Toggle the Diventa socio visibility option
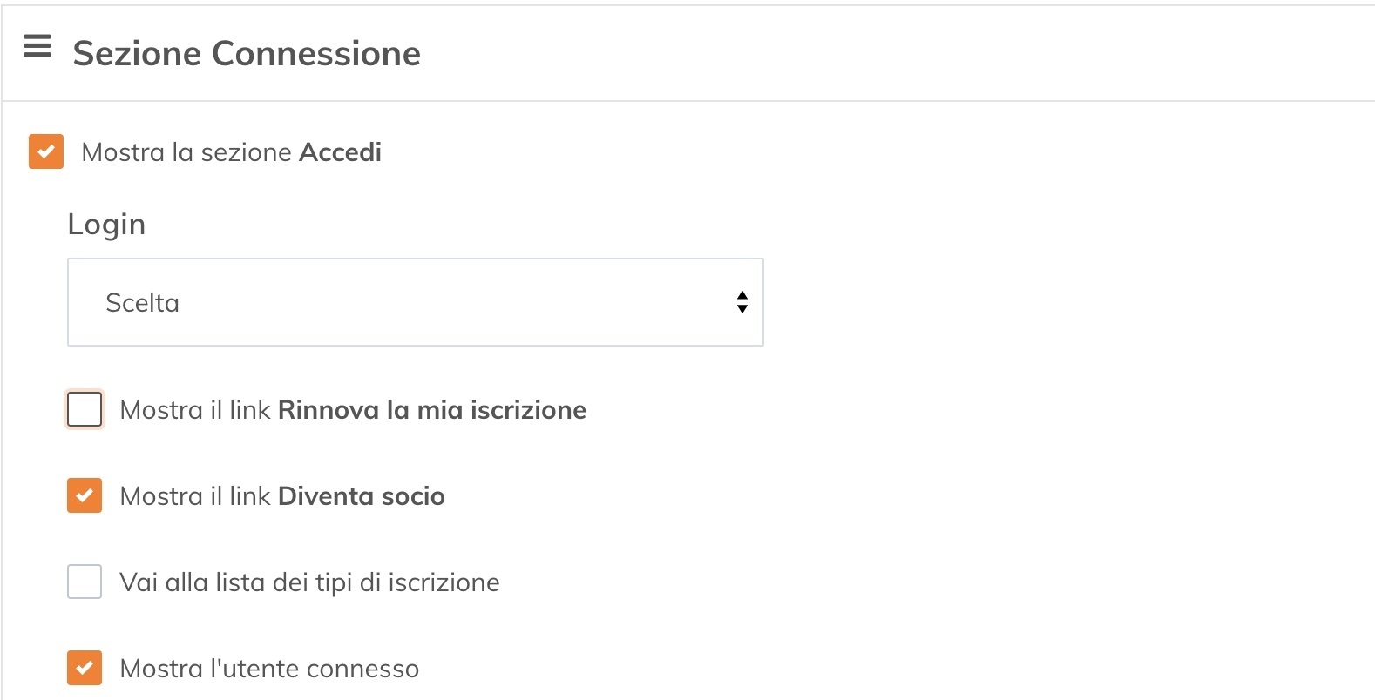Screen dimensions: 1375x700 click(x=84, y=495)
